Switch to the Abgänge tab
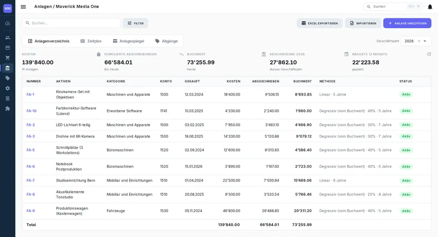The image size is (438, 237). (x=166, y=41)
